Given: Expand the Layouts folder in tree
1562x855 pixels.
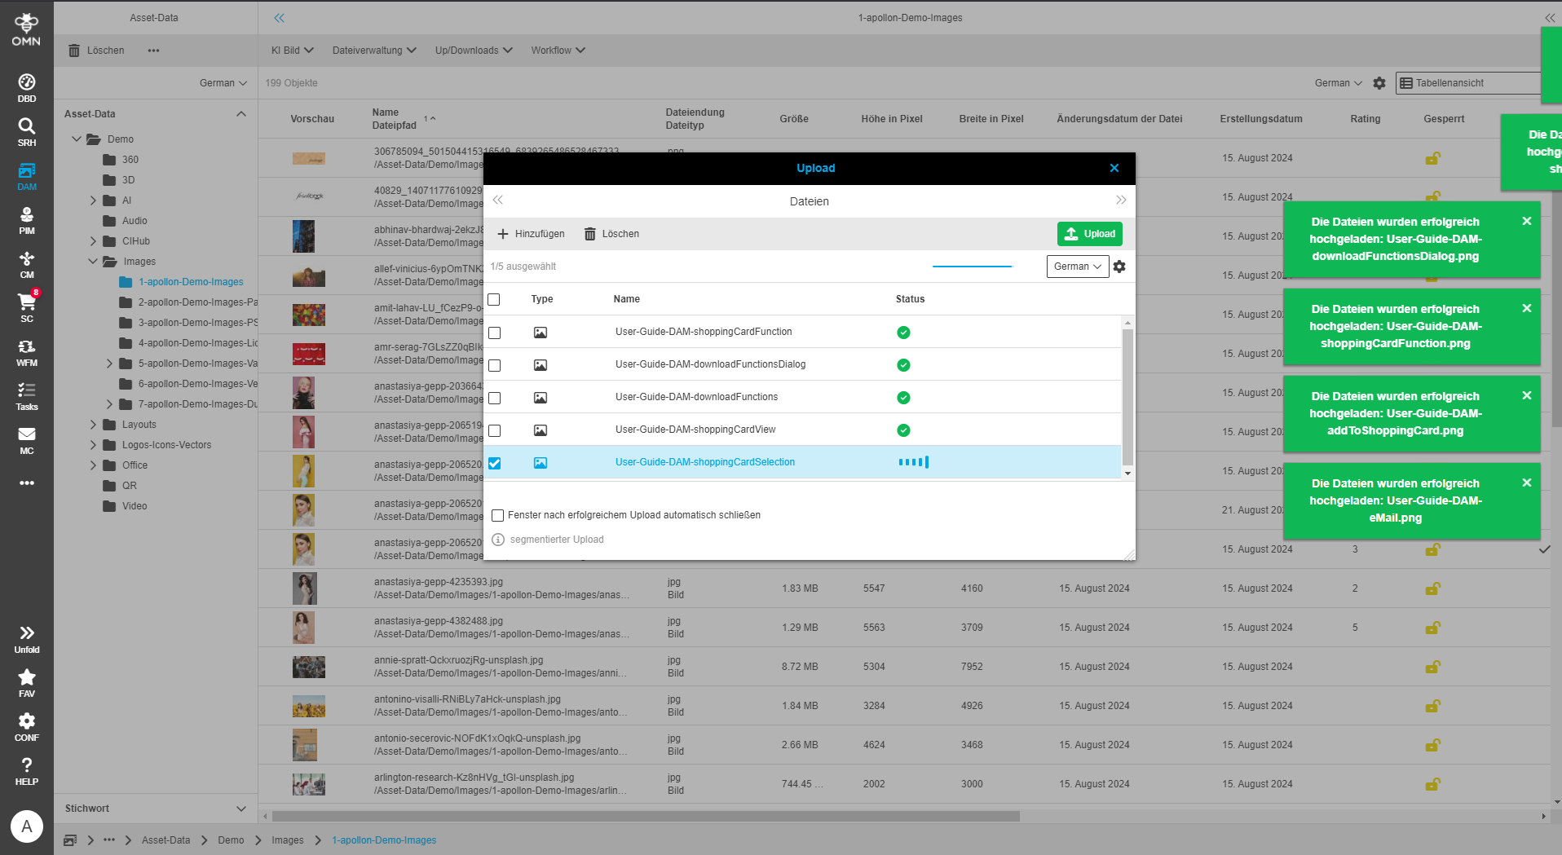Looking at the screenshot, I should (93, 425).
